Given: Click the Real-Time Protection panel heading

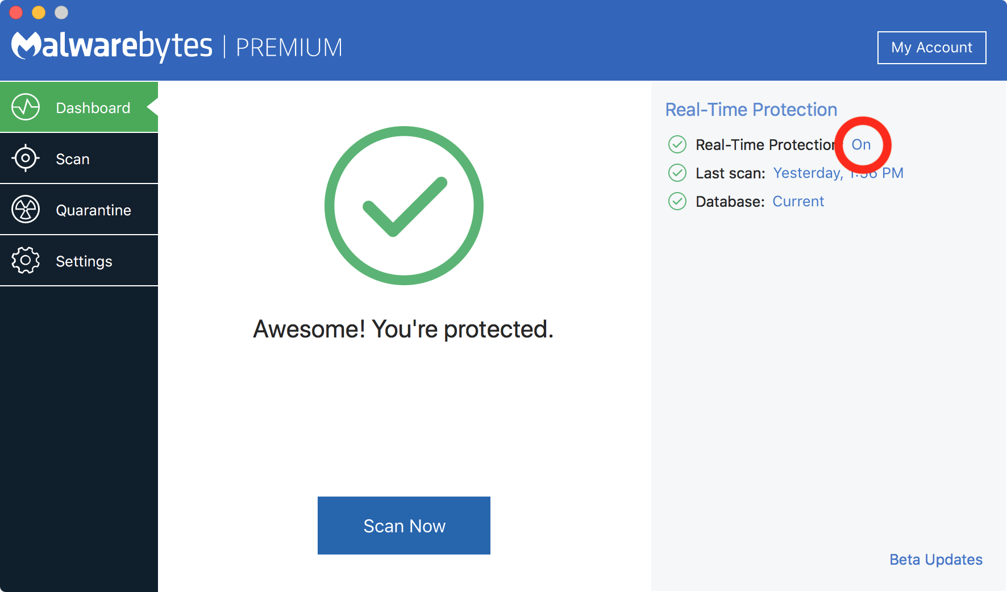Looking at the screenshot, I should tap(751, 110).
